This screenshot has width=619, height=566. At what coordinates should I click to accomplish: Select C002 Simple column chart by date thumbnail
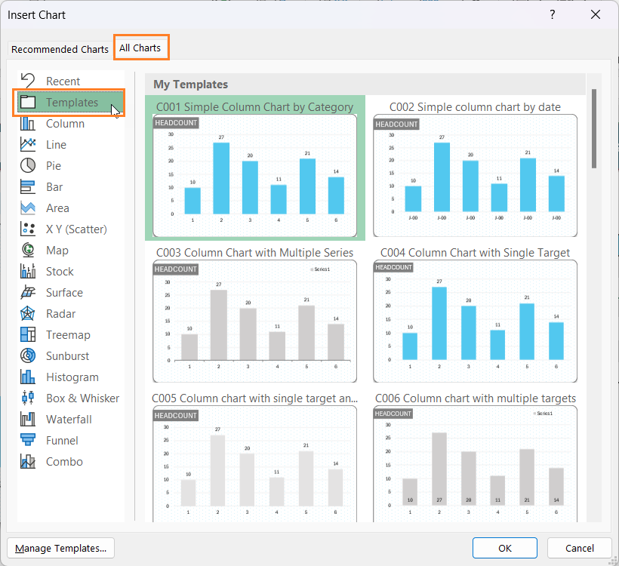pos(475,176)
